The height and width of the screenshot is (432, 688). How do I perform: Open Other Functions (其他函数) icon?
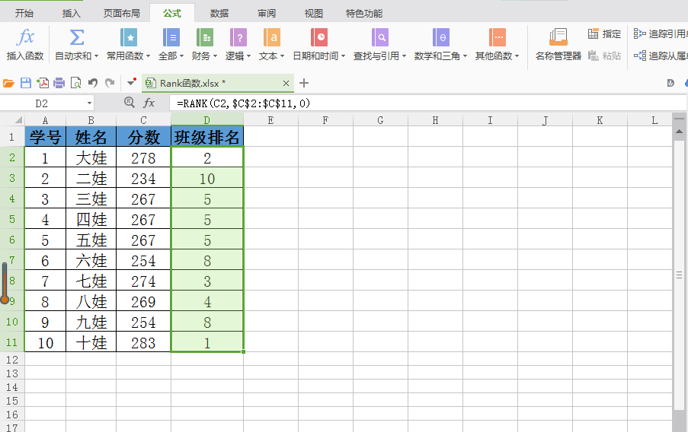pos(497,38)
